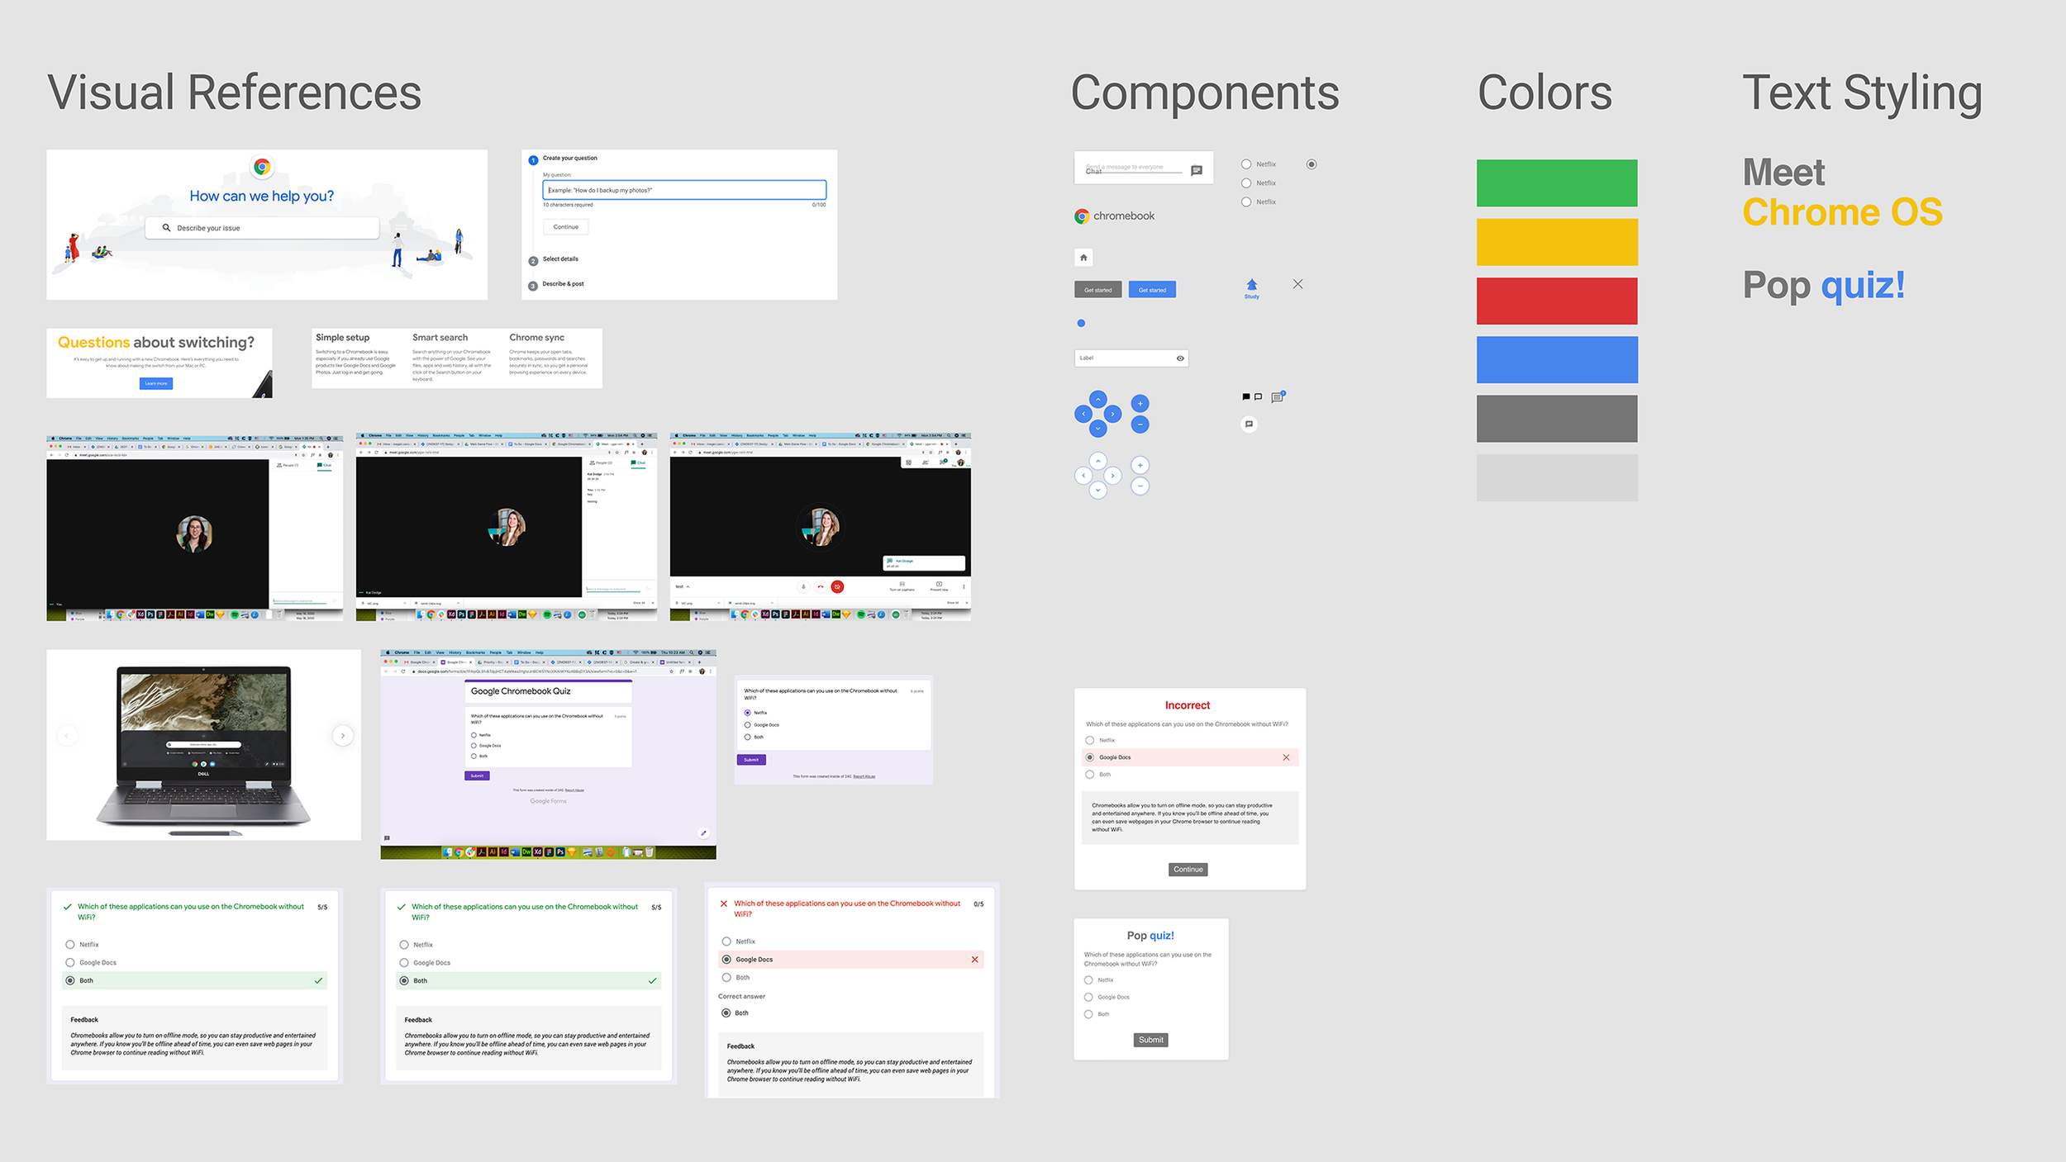Image resolution: width=2066 pixels, height=1162 pixels.
Task: Select Netflix radio in Pop quiz card
Action: [1088, 980]
